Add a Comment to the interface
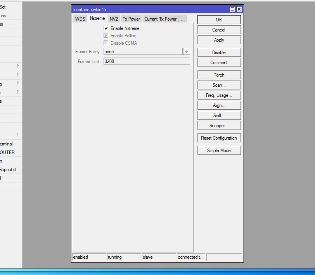The width and height of the screenshot is (315, 275). tap(219, 63)
